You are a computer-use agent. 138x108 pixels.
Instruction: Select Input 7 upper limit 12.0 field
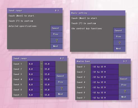tap(49, 95)
